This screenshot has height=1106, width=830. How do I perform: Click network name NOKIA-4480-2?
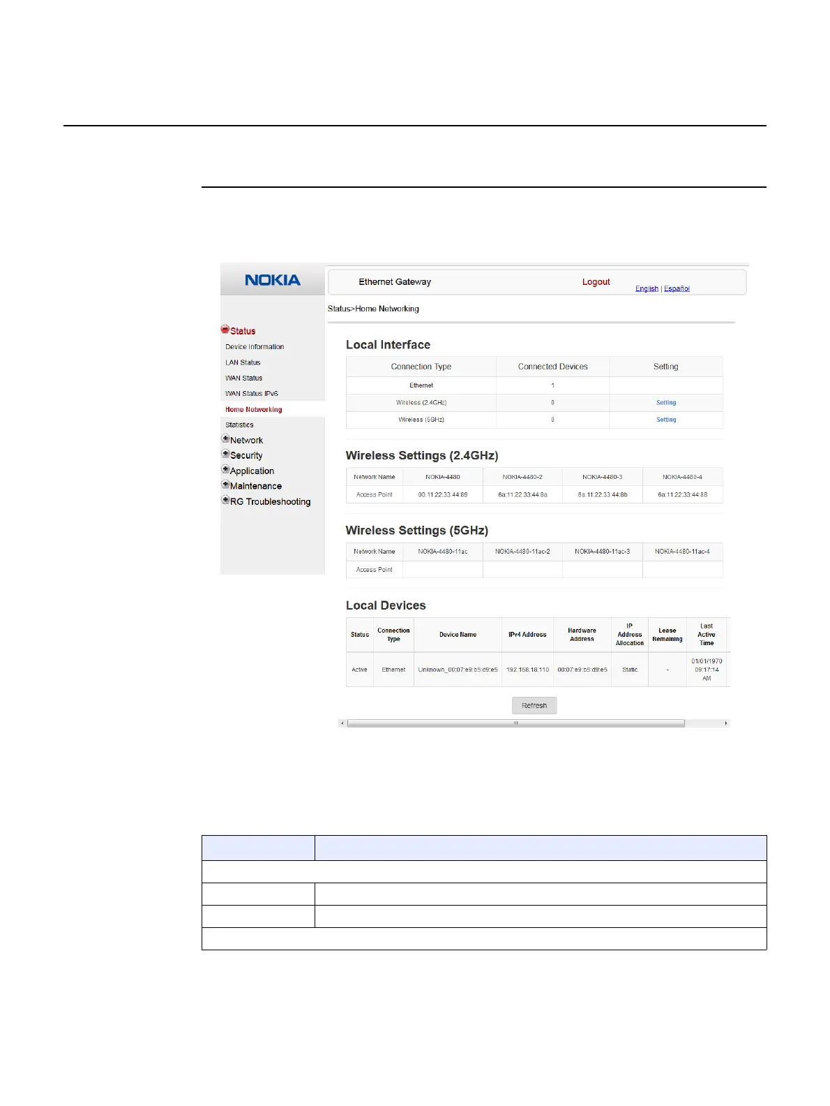click(x=522, y=477)
